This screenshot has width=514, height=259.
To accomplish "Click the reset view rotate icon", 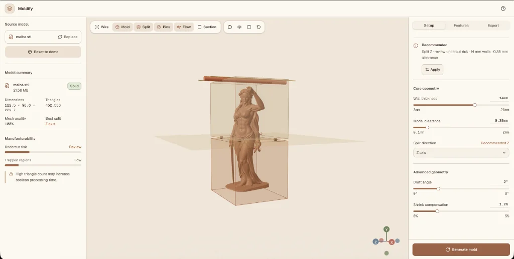I will click(x=259, y=27).
